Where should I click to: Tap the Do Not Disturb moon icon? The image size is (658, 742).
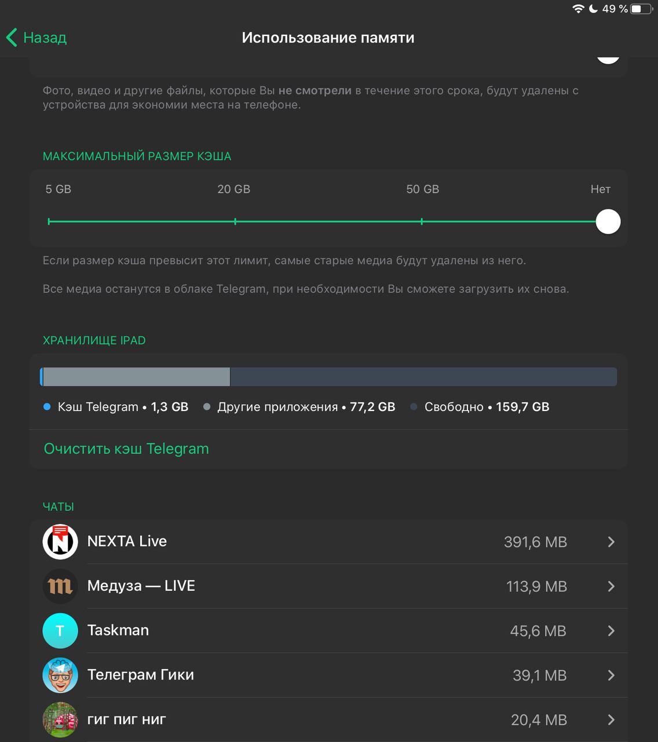pyautogui.click(x=593, y=9)
